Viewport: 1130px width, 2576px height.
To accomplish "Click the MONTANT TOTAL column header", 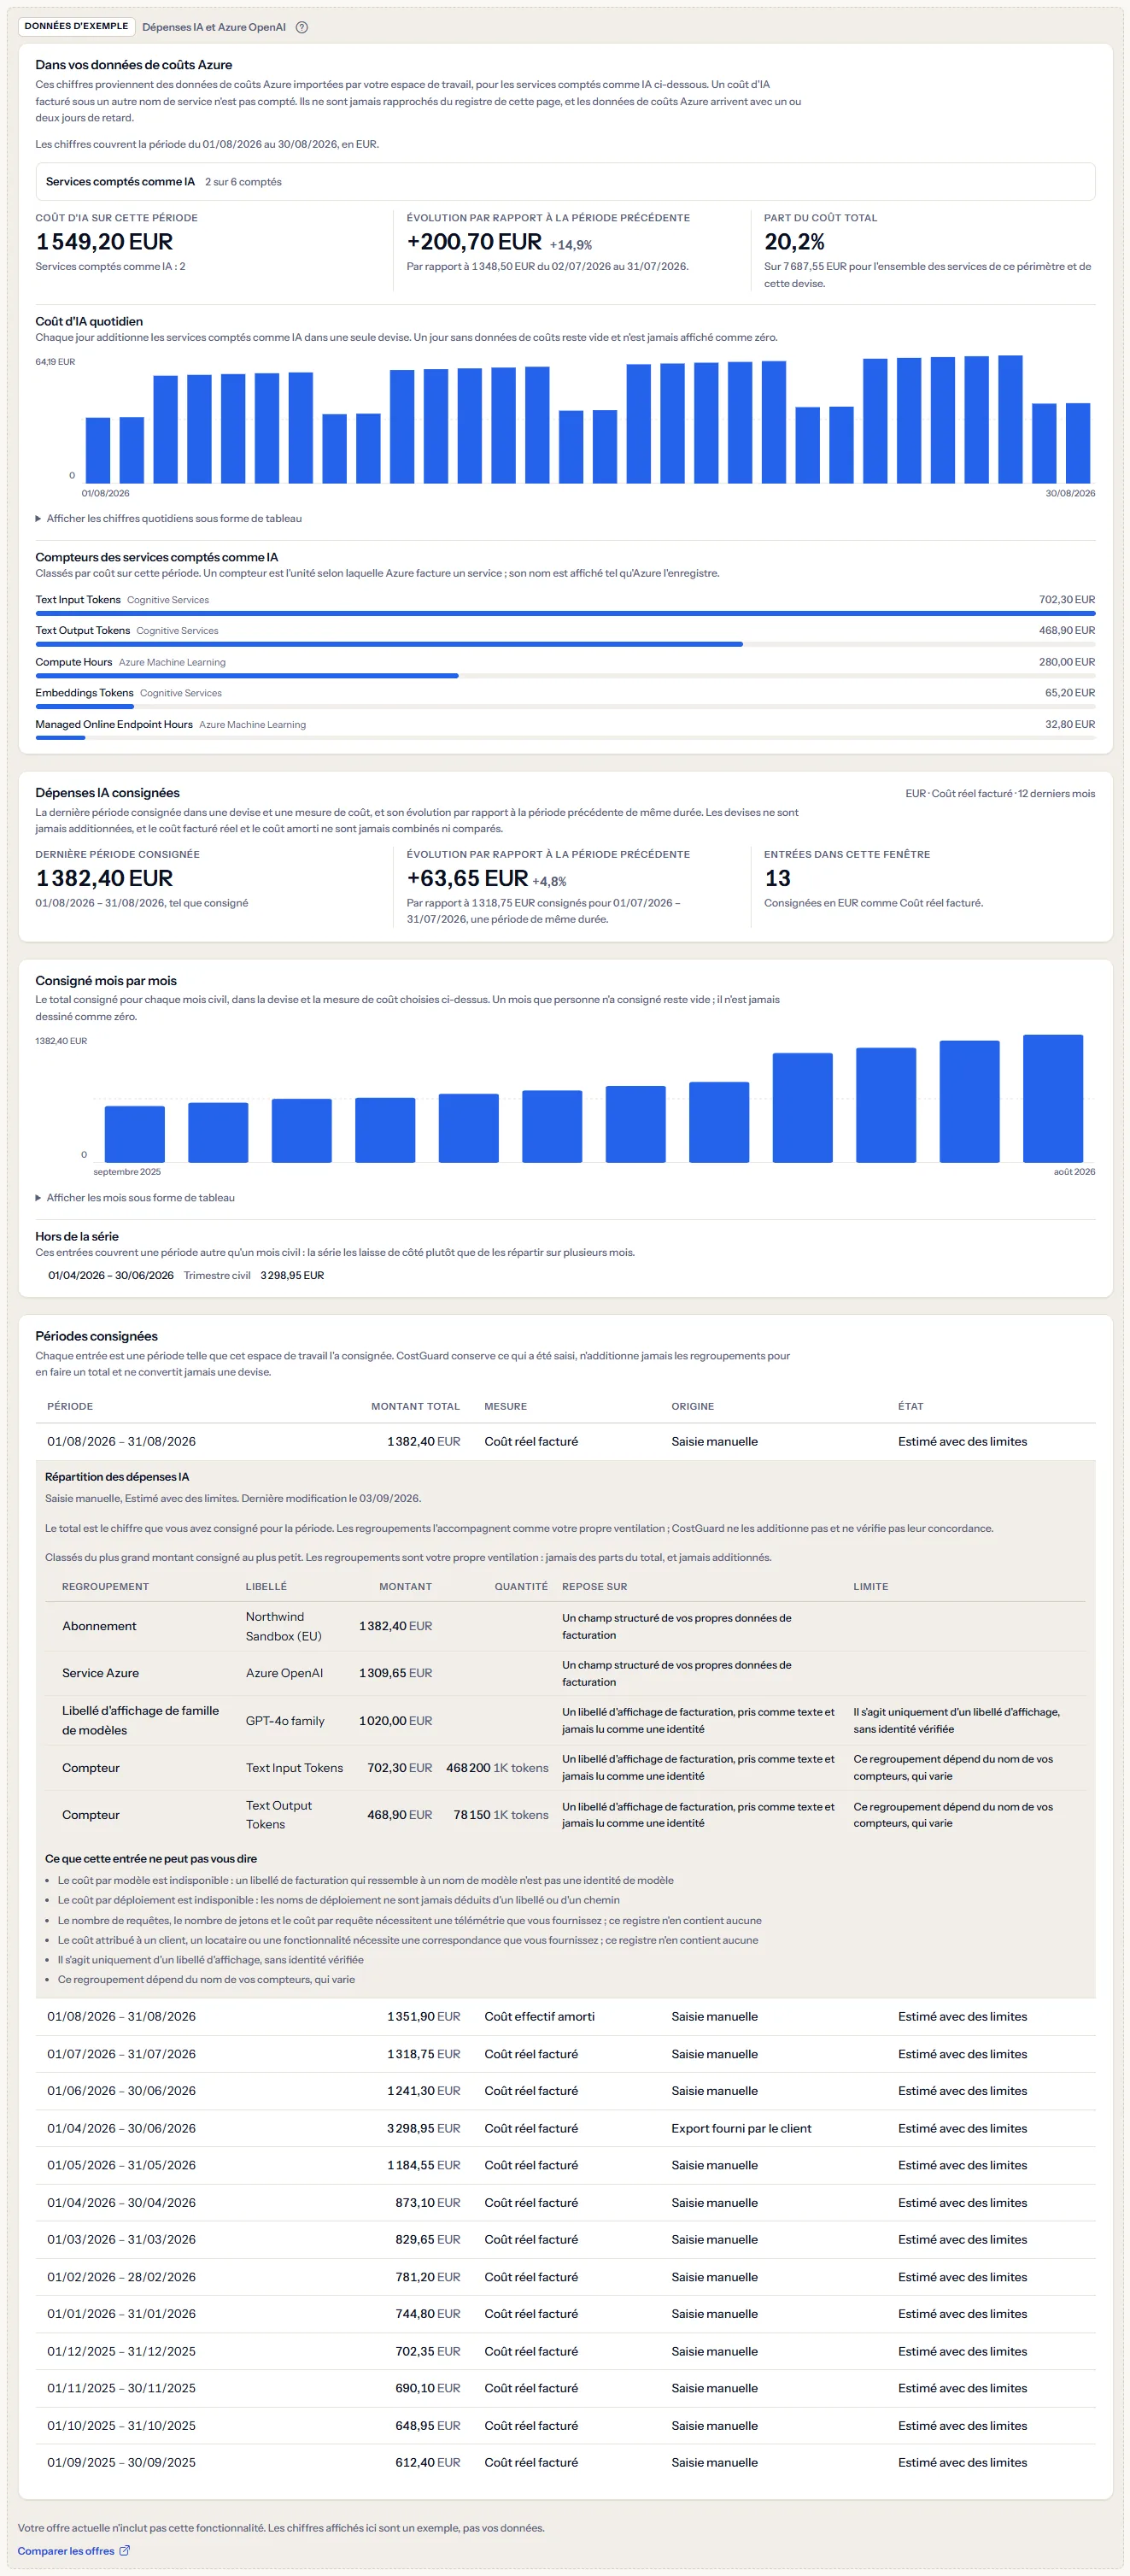I will pos(415,1406).
